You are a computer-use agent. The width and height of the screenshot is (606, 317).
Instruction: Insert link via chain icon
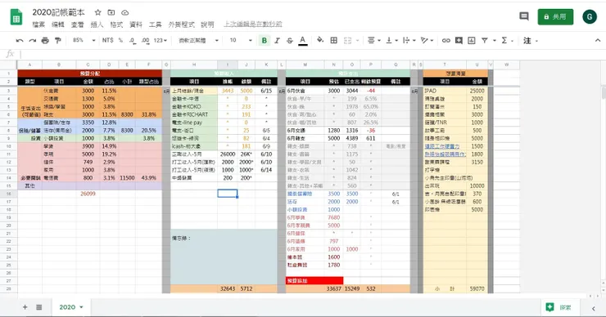pyautogui.click(x=446, y=40)
